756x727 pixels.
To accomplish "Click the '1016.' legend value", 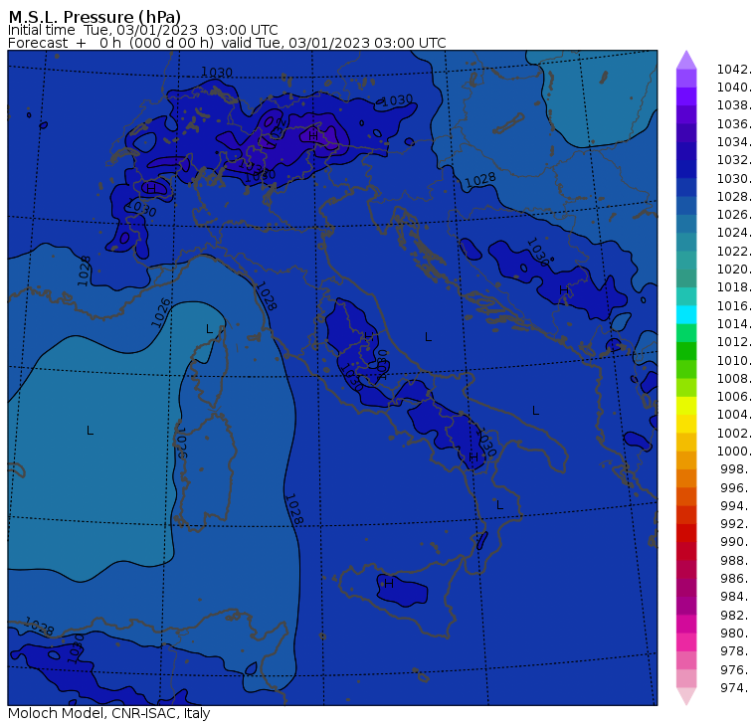I will tap(734, 305).
